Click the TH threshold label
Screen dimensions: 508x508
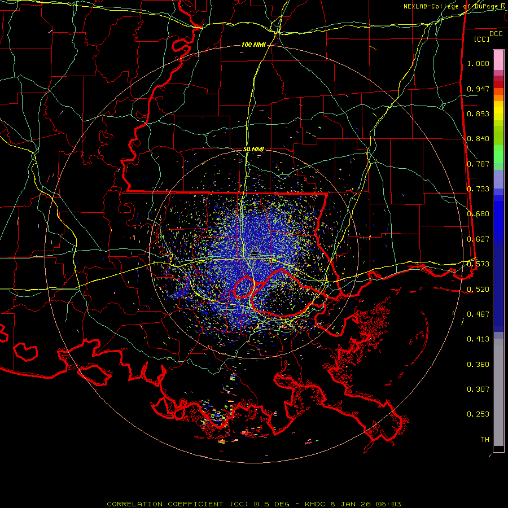pos(485,440)
